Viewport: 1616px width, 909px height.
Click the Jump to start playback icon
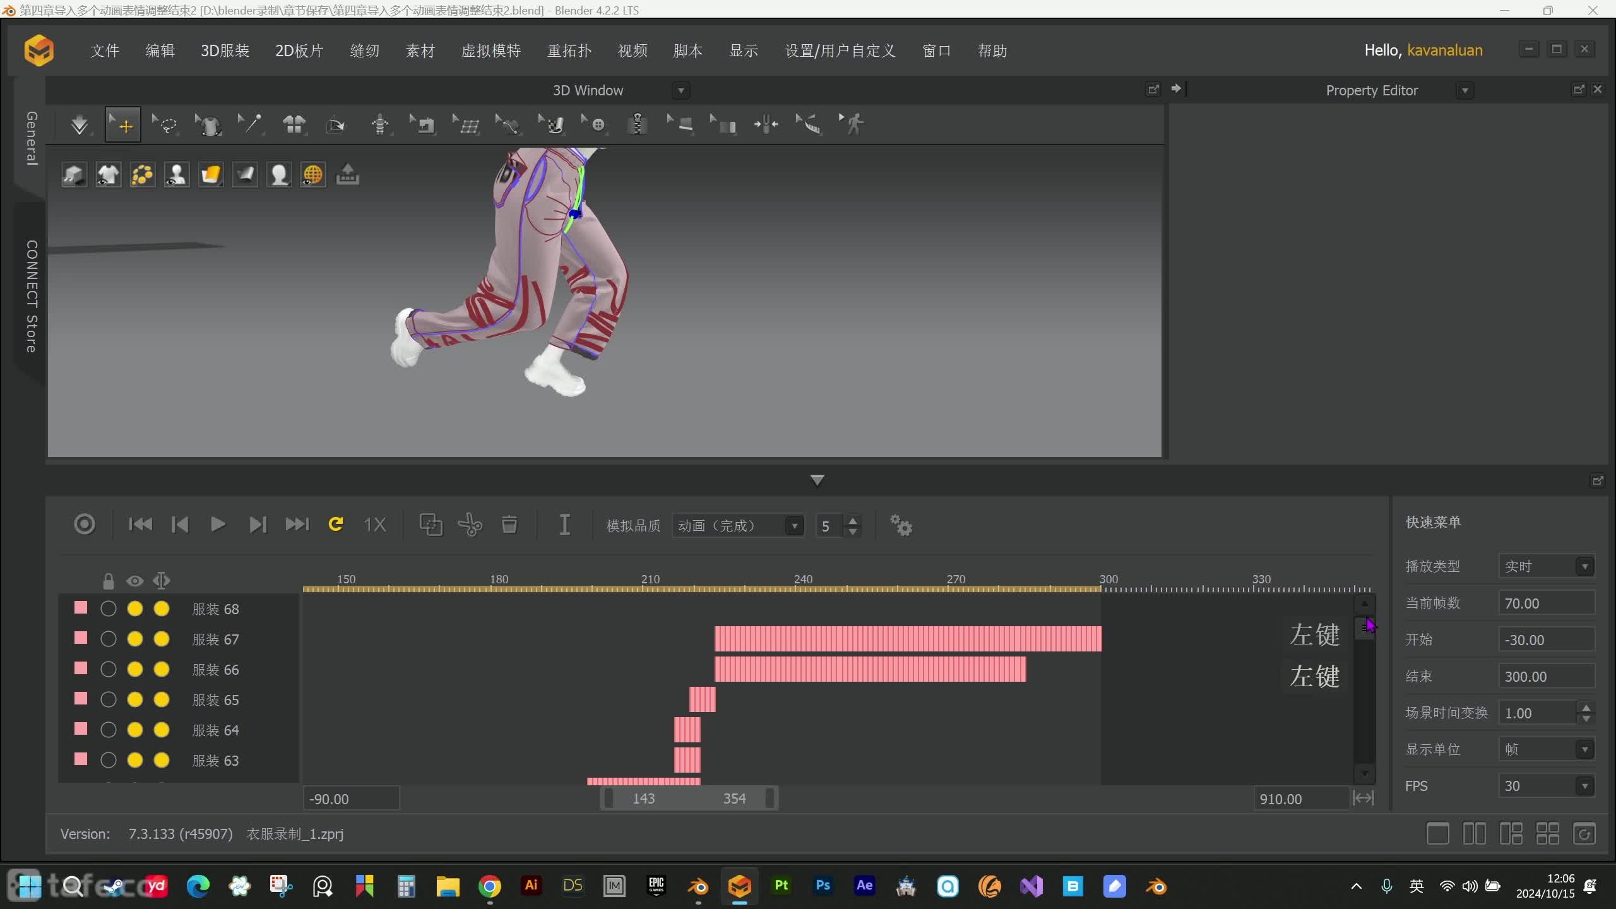pyautogui.click(x=139, y=524)
